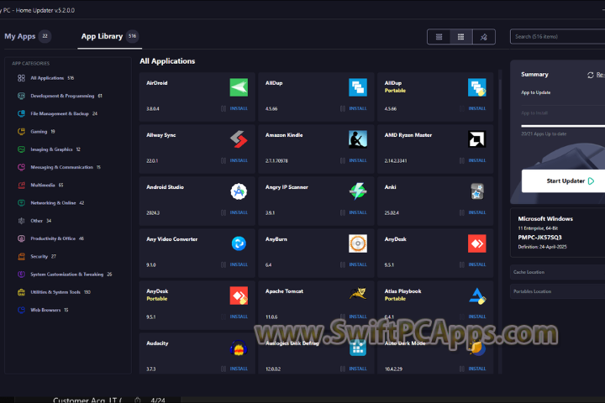The width and height of the screenshot is (605, 403).
Task: Switch to list view layout
Action: pyautogui.click(x=439, y=37)
